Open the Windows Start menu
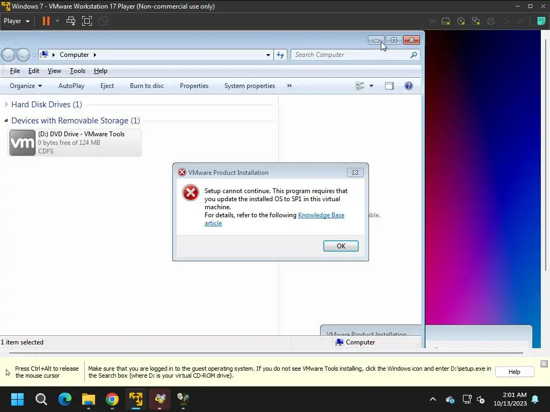This screenshot has width=550, height=412. 17,399
